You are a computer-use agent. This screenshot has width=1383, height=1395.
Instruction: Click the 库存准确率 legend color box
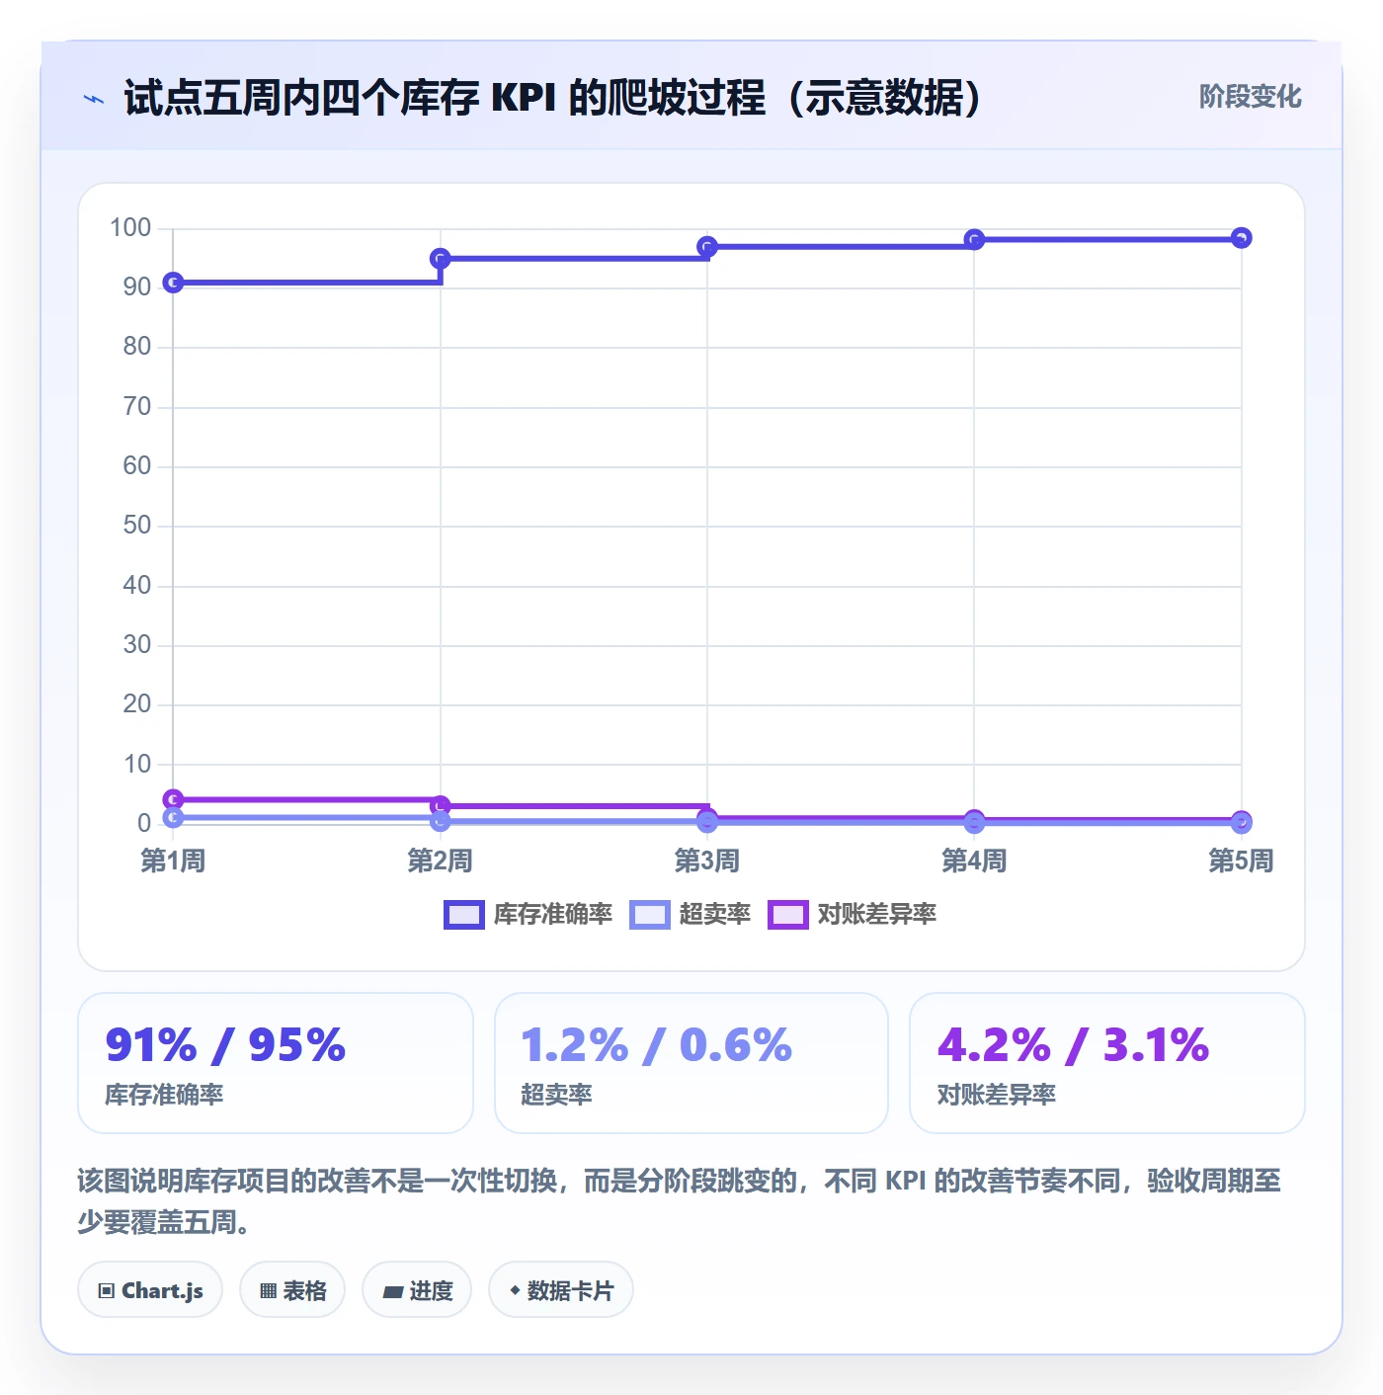[x=464, y=915]
